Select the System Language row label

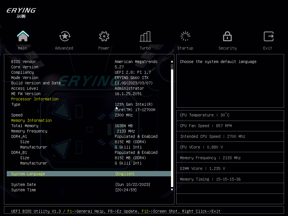pyautogui.click(x=28, y=174)
